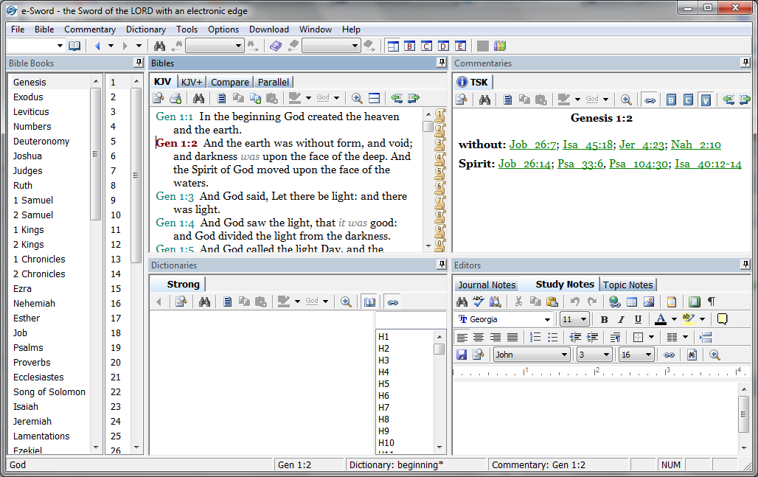Follow the Psa 33:6 reference link
The height and width of the screenshot is (477, 758).
(580, 164)
